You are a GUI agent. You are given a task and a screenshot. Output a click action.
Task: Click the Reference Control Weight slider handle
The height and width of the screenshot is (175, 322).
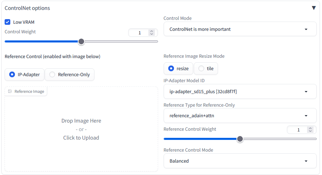pos(240,139)
